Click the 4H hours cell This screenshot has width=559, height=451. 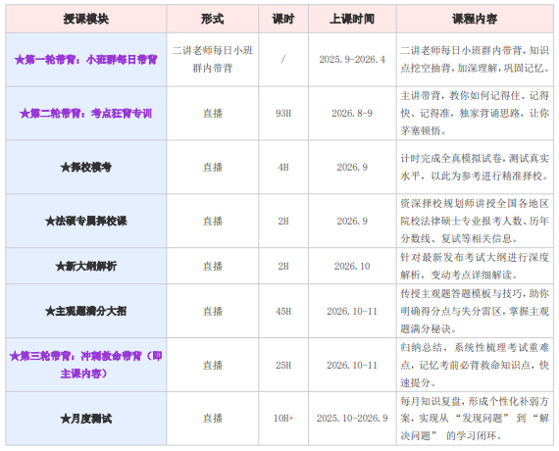pyautogui.click(x=283, y=168)
